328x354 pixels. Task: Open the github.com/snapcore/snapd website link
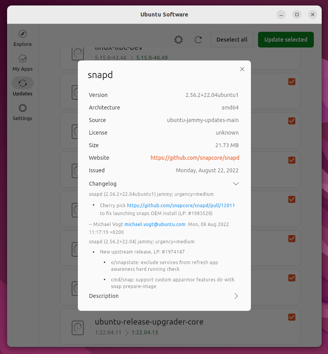click(195, 158)
